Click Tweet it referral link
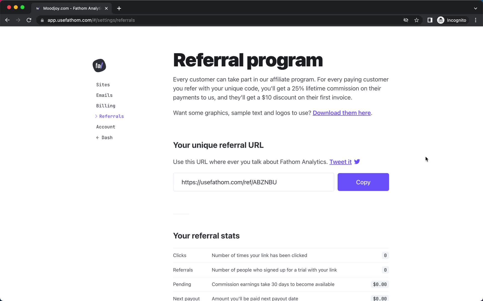The width and height of the screenshot is (483, 301). tap(340, 162)
